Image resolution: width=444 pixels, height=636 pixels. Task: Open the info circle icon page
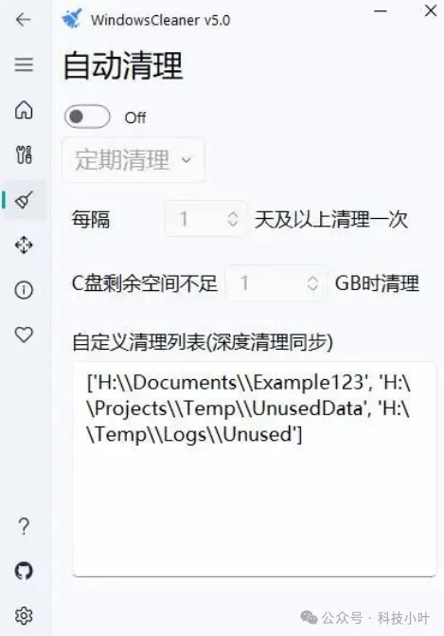tap(24, 290)
